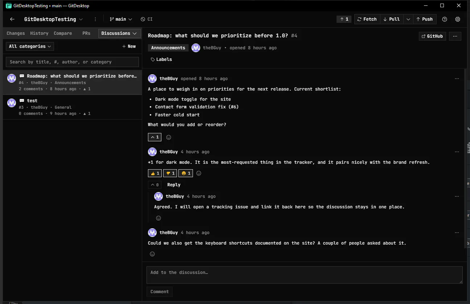The height and width of the screenshot is (304, 470).
Task: Go back using the left arrow icon
Action: coord(12,19)
